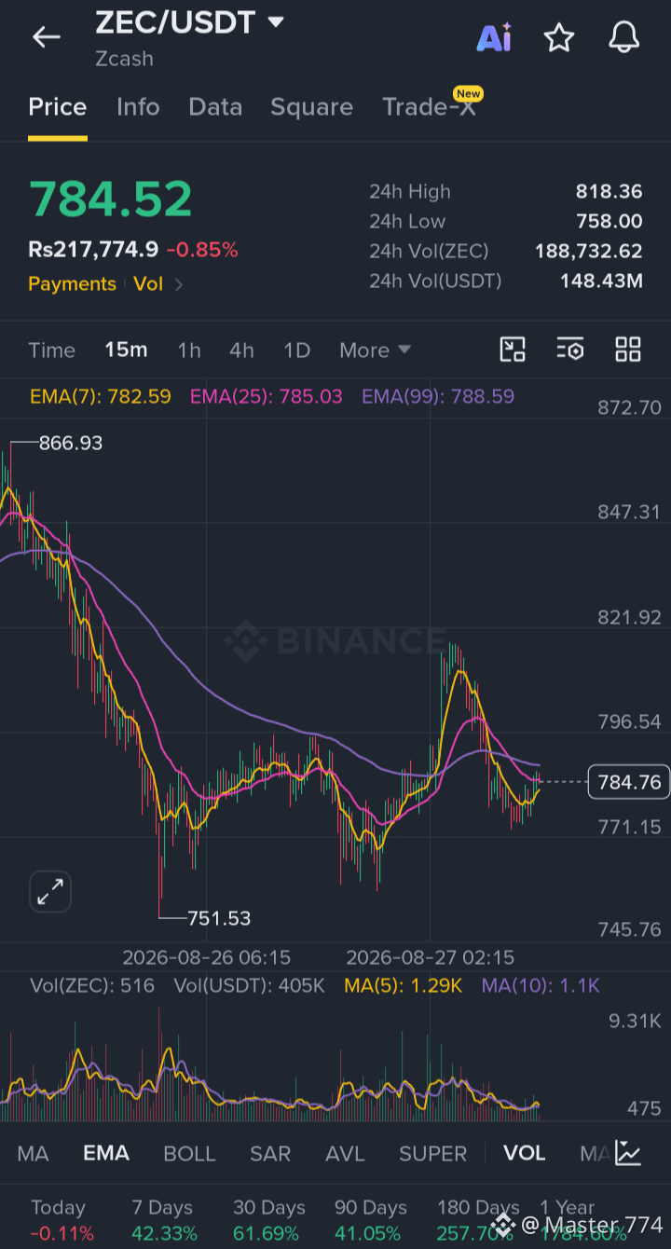Tap the 24h High value 818.36

(609, 192)
